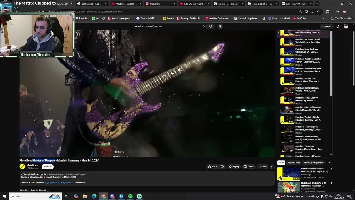Play The Unforgiven in playlist
Viewport: 355px width, 200px height.
(x=304, y=130)
